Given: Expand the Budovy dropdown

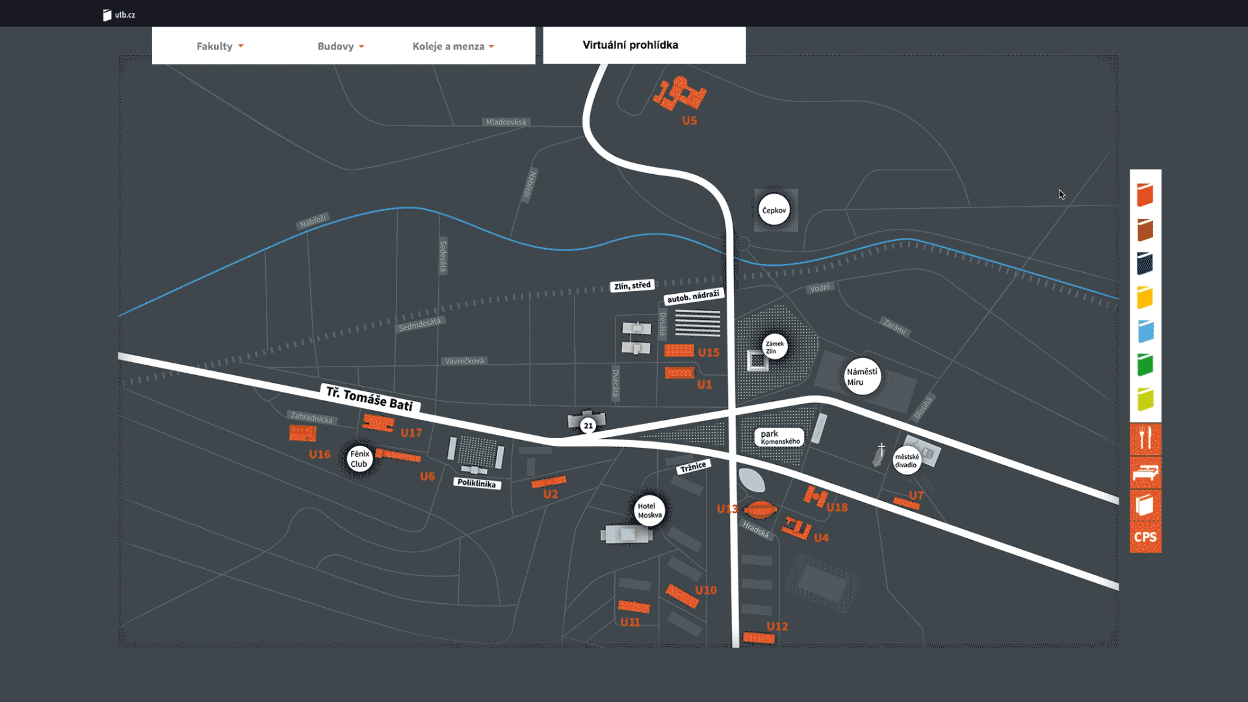Looking at the screenshot, I should [x=341, y=46].
